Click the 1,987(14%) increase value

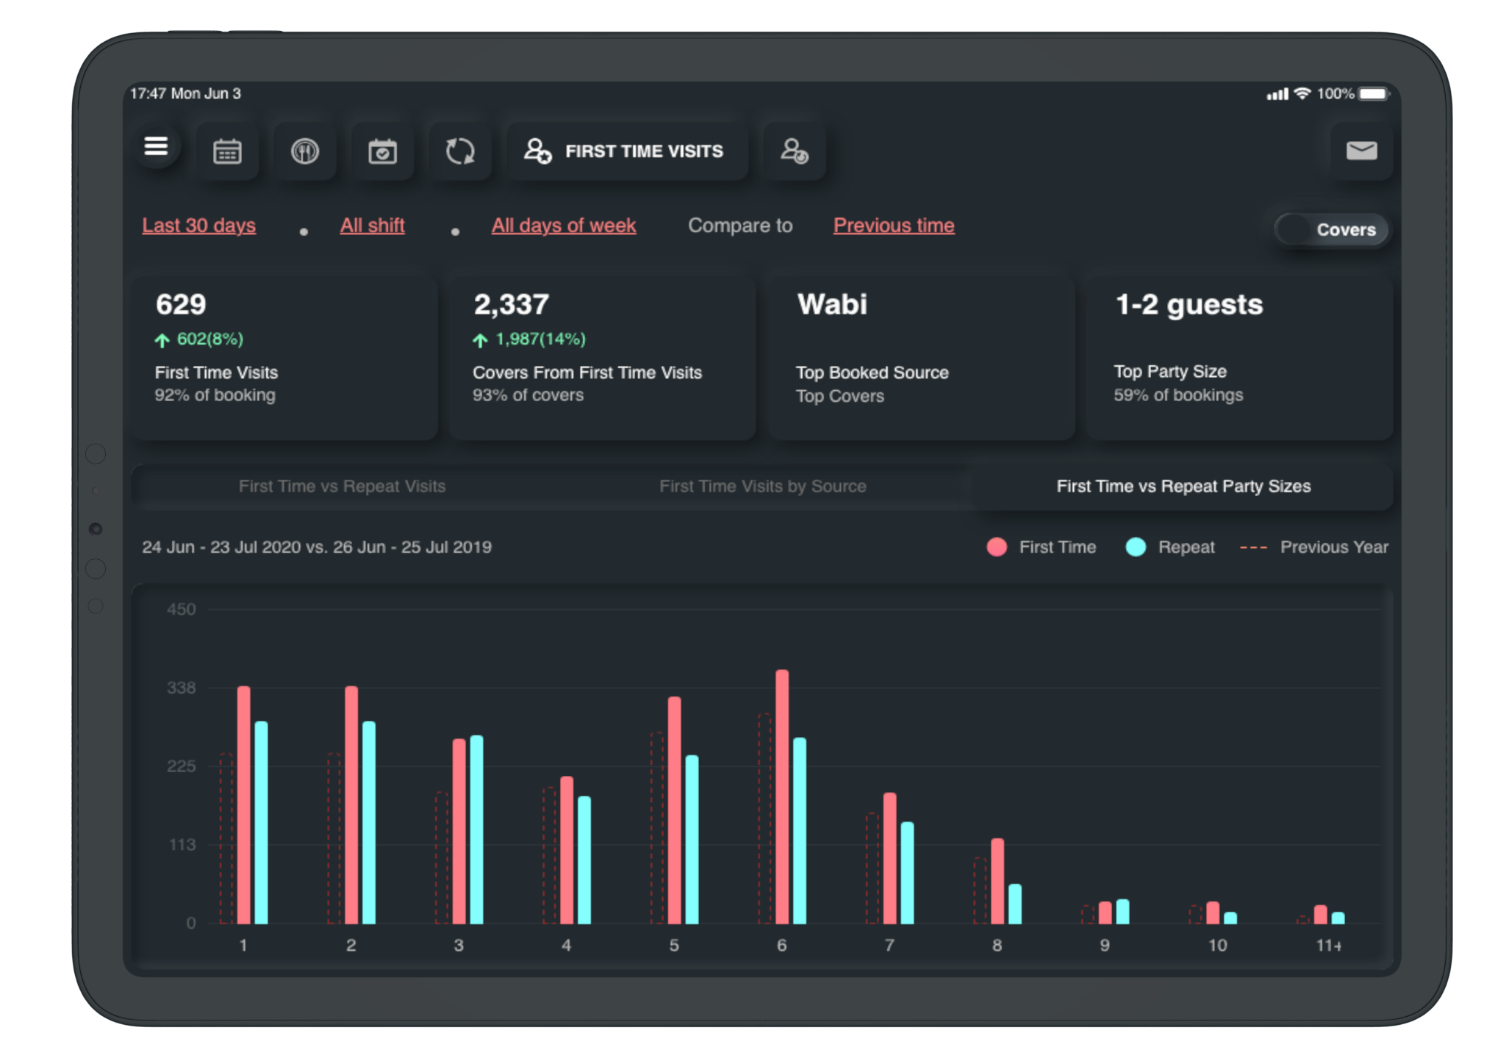pyautogui.click(x=540, y=339)
